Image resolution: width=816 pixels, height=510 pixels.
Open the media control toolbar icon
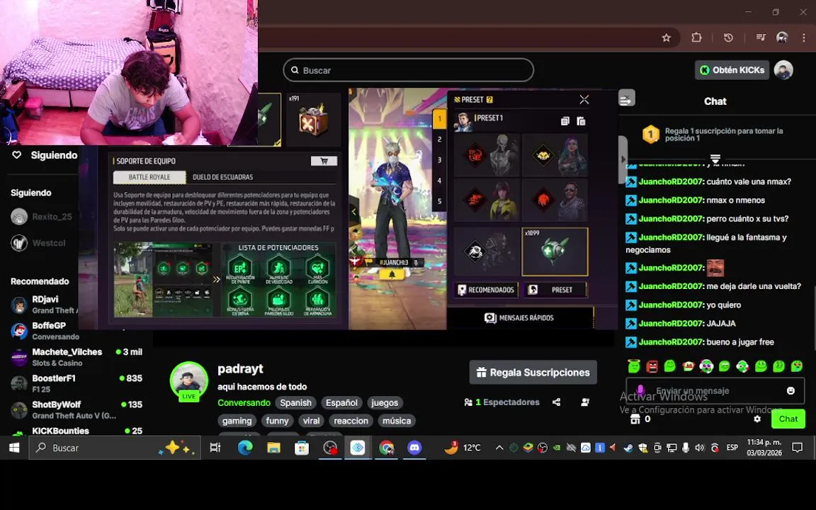click(x=760, y=38)
